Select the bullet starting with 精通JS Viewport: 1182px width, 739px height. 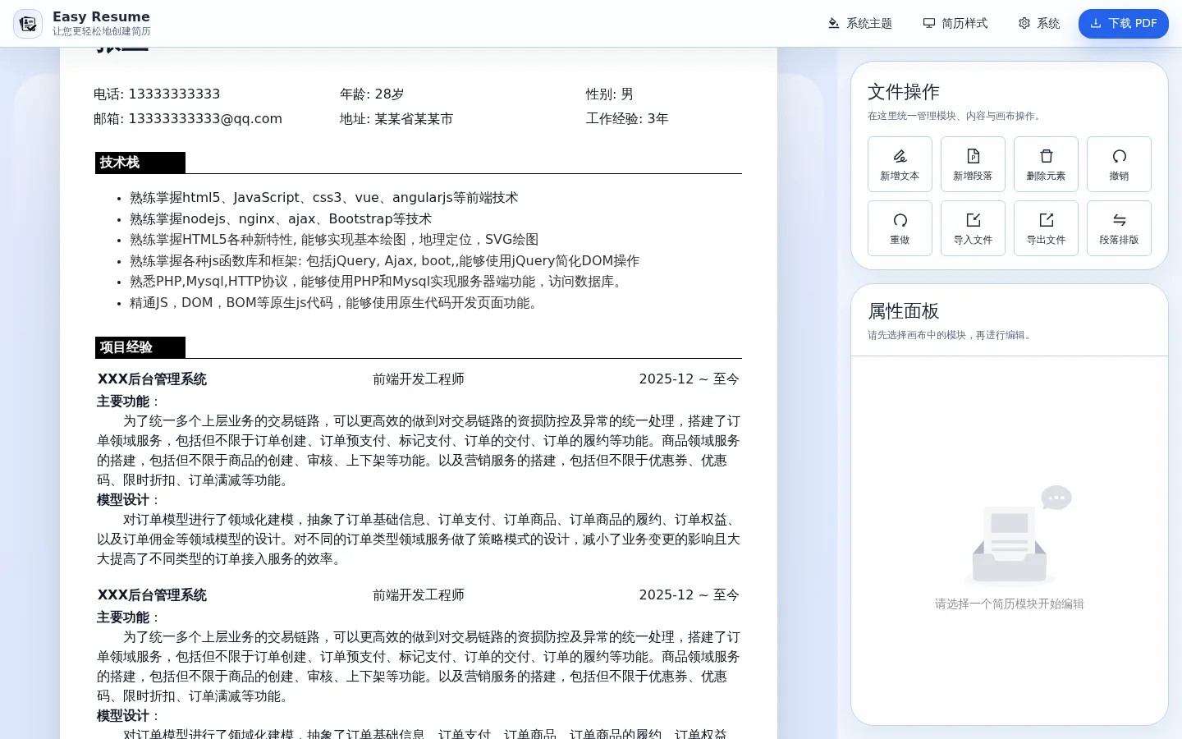click(x=337, y=303)
